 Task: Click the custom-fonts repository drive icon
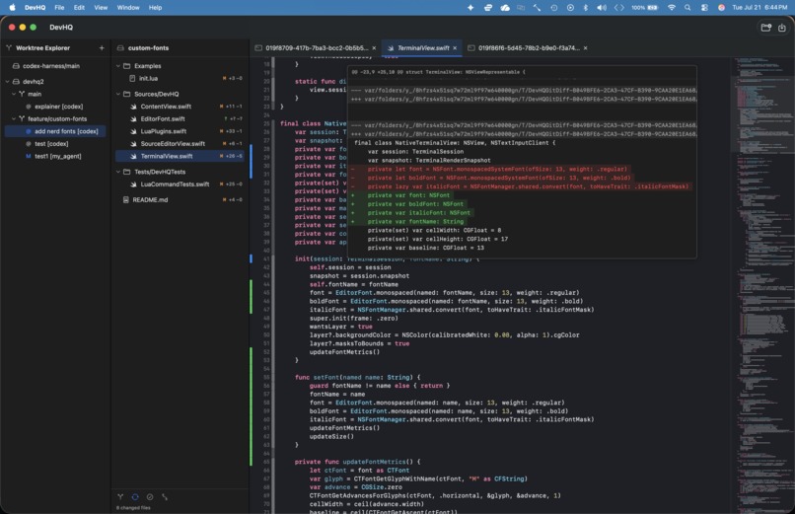pos(120,47)
